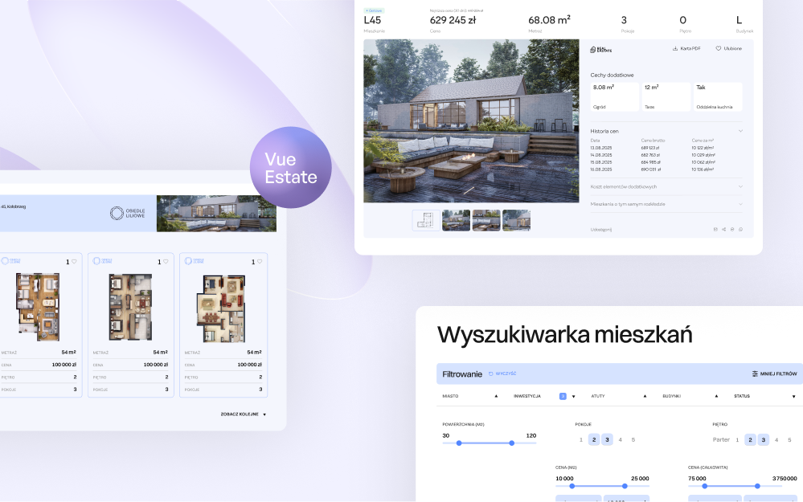Open the Atuty filter dropdown
The image size is (803, 502).
(619, 396)
